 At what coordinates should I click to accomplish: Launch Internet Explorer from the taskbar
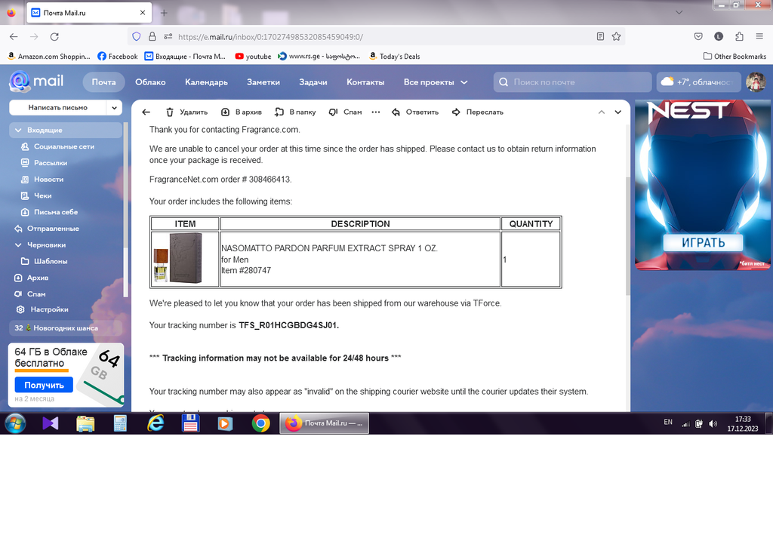(x=156, y=423)
